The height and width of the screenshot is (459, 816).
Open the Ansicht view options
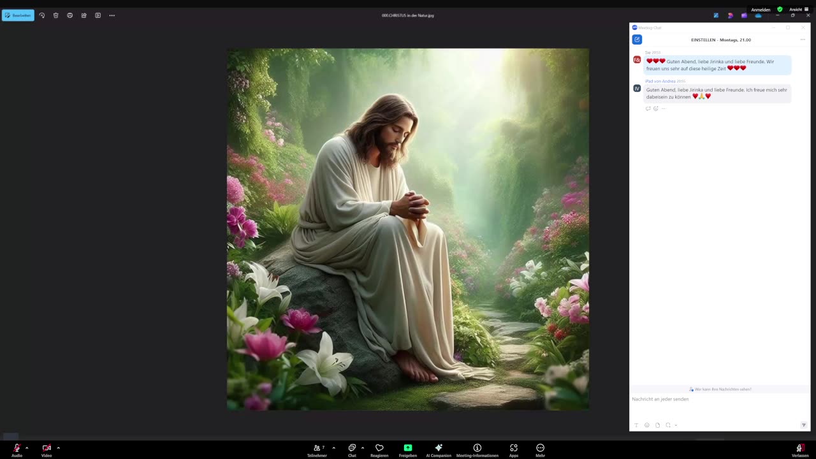click(x=799, y=10)
